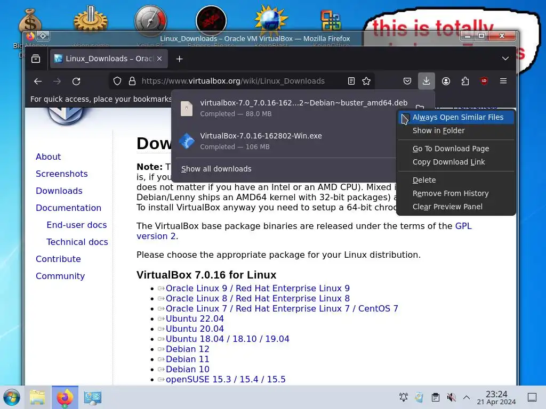
Task: Choose Always Open Similar Files
Action: [456, 117]
